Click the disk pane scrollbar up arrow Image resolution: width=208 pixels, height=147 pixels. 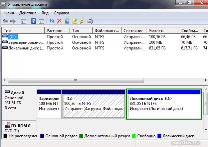[206, 89]
